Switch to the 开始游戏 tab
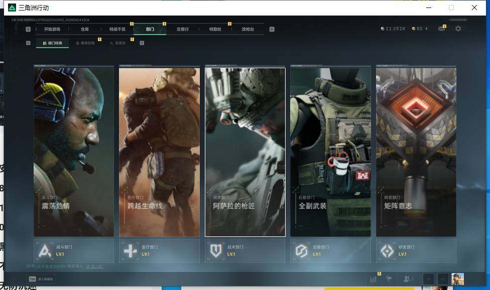Screen dimensions: 490x290 (x=52, y=29)
